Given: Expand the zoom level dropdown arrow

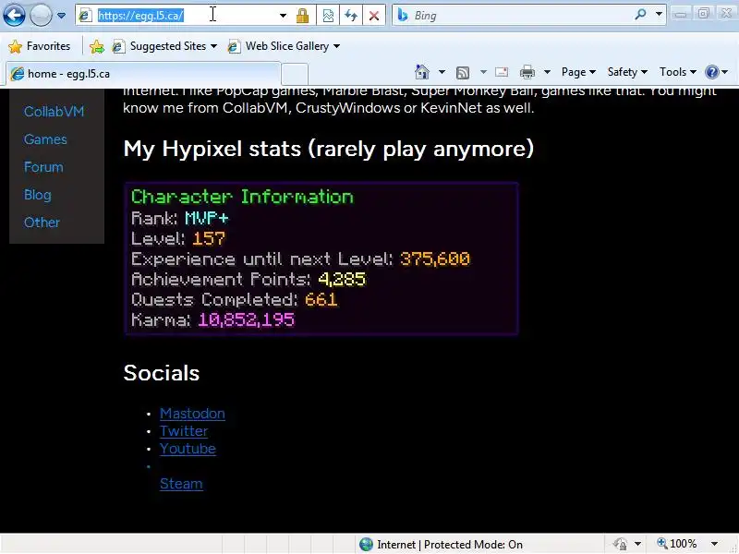Looking at the screenshot, I should [x=714, y=544].
